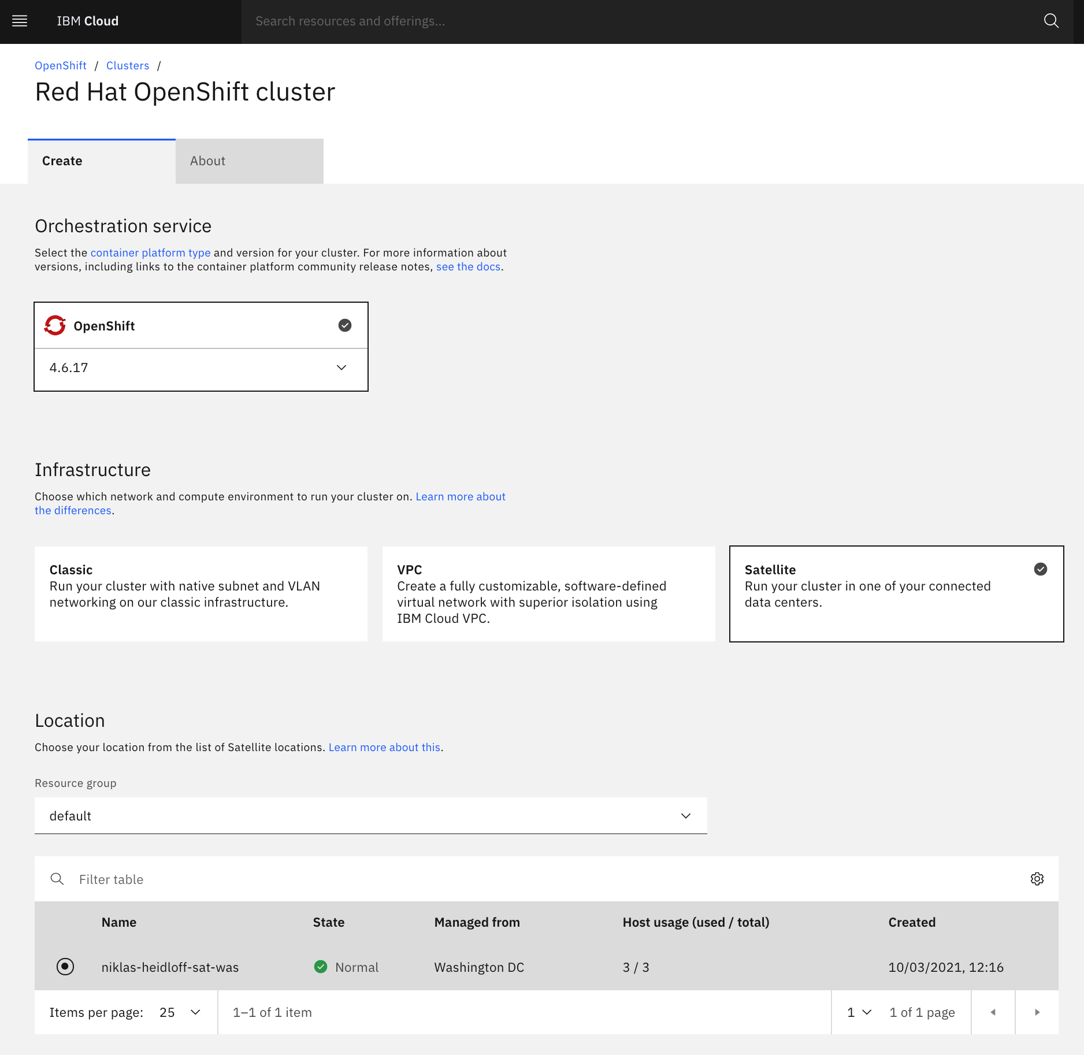The width and height of the screenshot is (1084, 1055).
Task: Open the page number 1 dropdown
Action: pos(859,1012)
